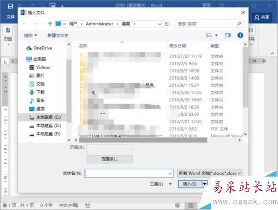Click the 插入(S) button
Image resolution: width=278 pixels, height=210 pixels.
(190, 184)
